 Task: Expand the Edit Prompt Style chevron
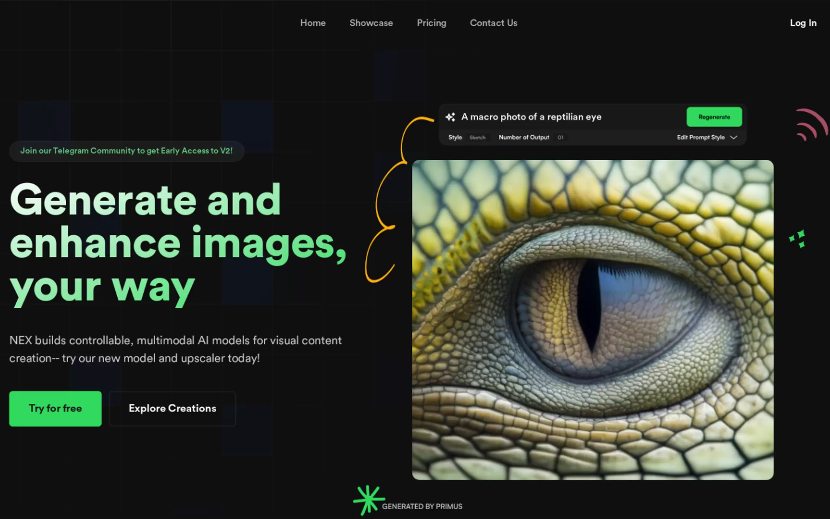pyautogui.click(x=734, y=137)
